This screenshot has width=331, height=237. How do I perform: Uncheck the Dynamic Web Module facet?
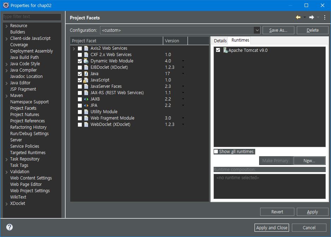80,61
